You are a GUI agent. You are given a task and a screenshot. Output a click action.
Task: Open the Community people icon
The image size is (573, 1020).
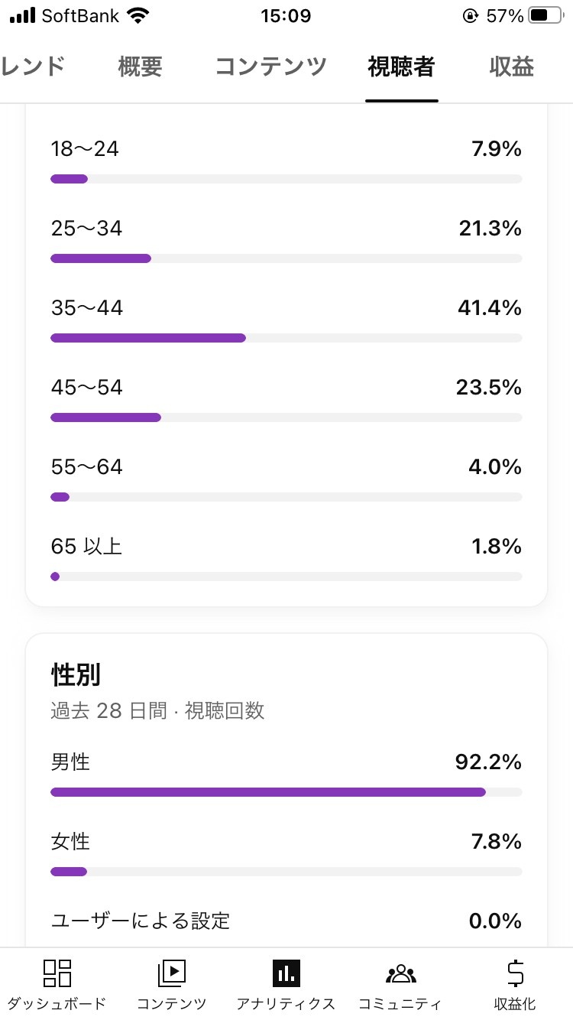click(x=400, y=973)
